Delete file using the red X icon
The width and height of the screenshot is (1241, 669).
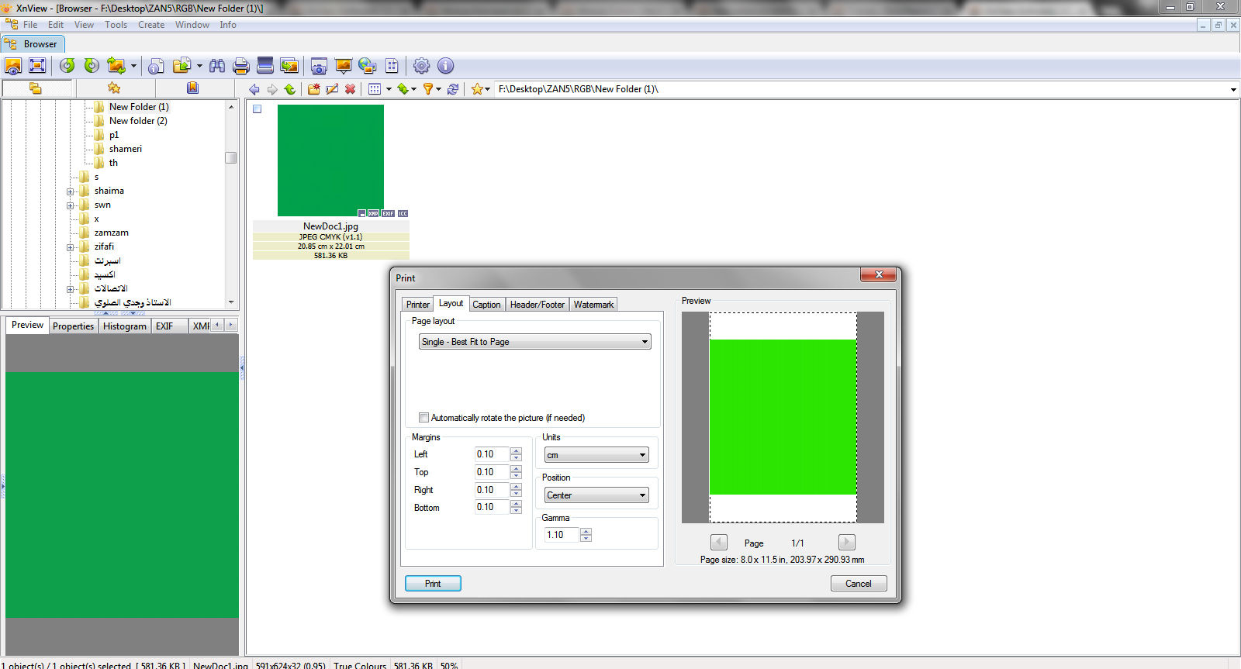350,89
